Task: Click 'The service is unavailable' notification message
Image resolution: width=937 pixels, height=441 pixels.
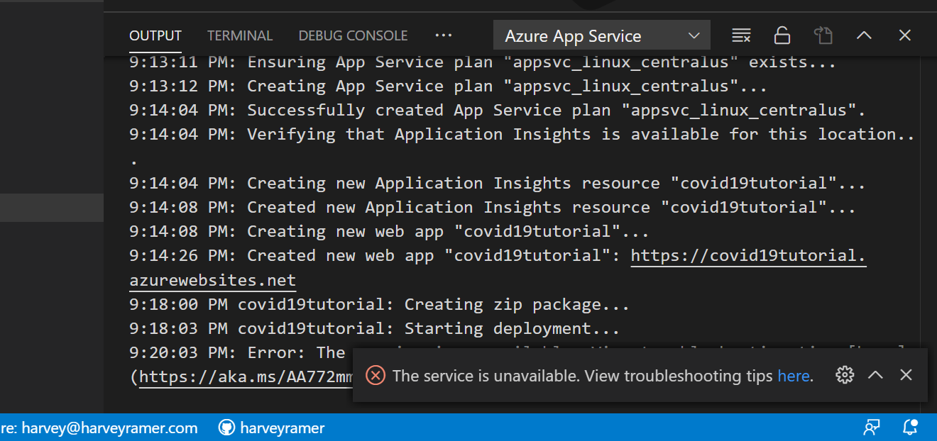Action: point(603,376)
